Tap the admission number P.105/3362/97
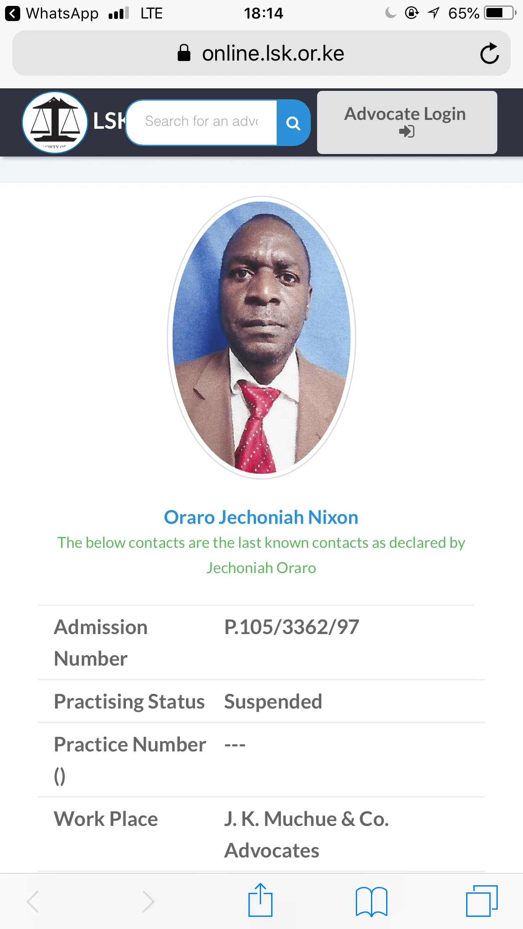This screenshot has height=929, width=523. click(x=291, y=627)
